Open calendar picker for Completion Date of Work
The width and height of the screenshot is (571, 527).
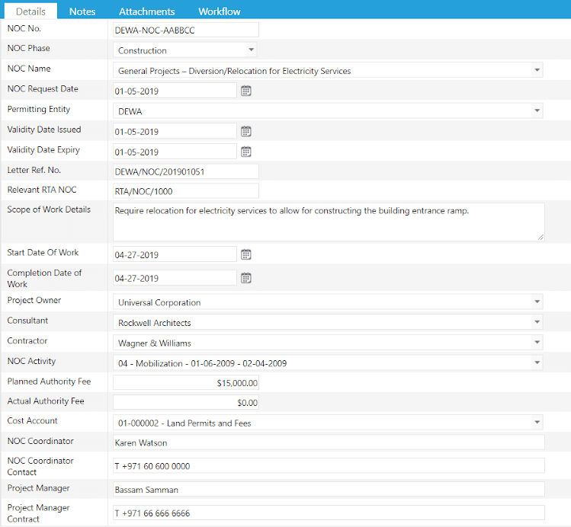click(x=246, y=278)
